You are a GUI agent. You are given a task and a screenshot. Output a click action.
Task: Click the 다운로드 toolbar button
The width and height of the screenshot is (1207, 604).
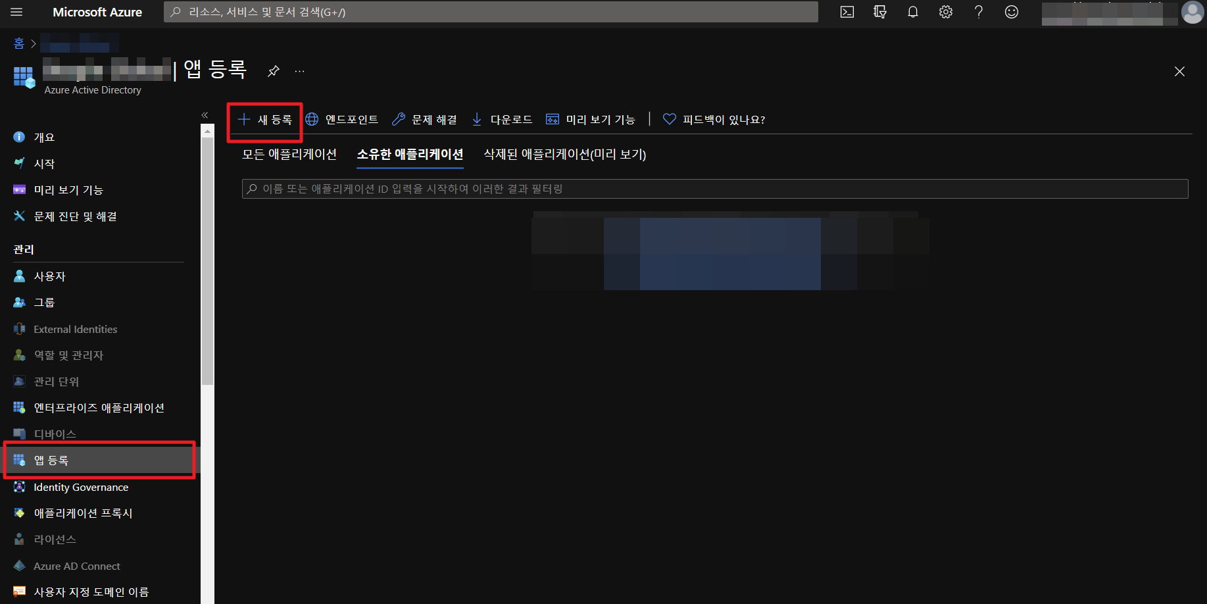pyautogui.click(x=503, y=120)
